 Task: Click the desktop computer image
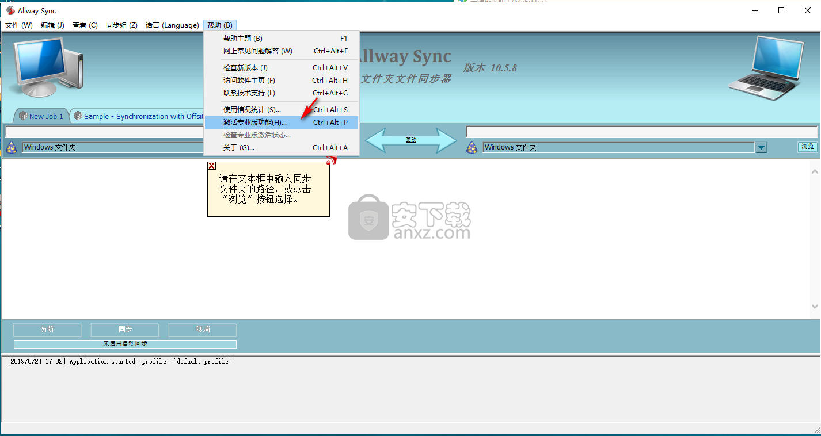pyautogui.click(x=49, y=66)
